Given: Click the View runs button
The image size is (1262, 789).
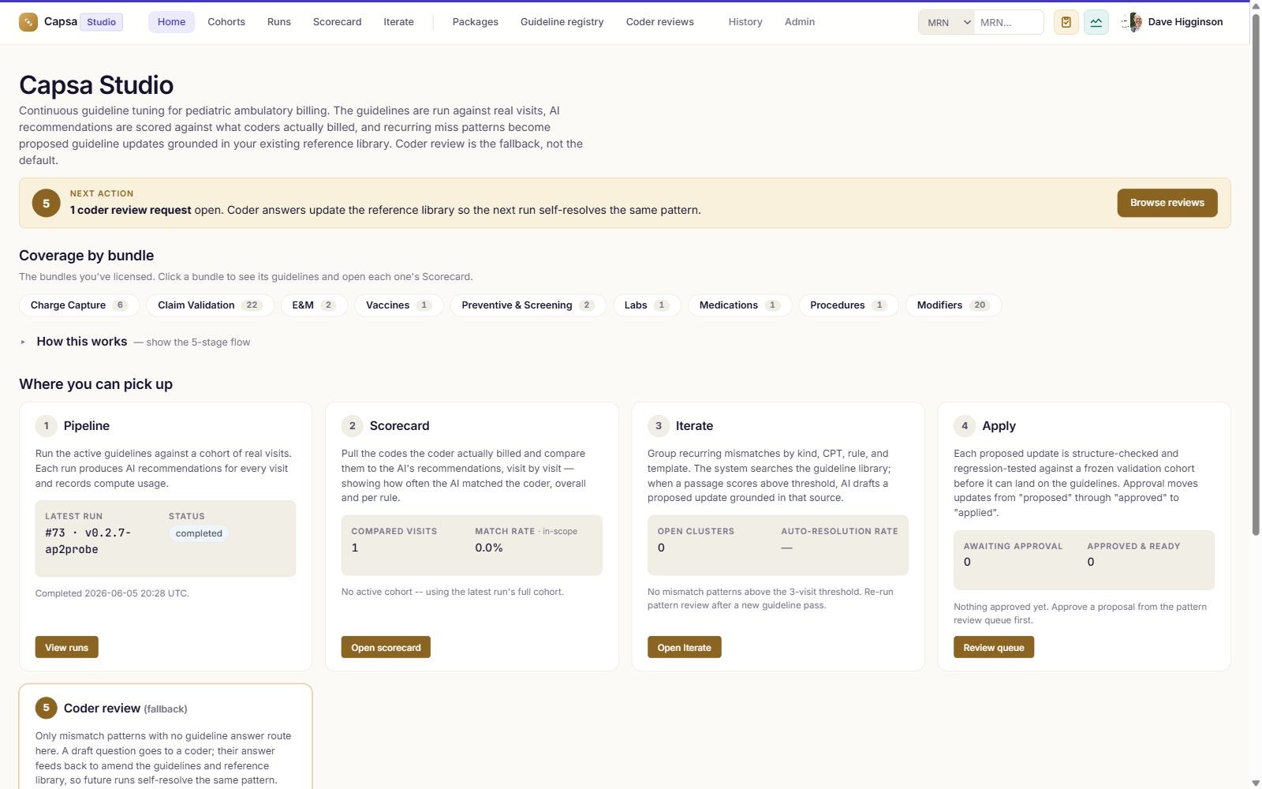Looking at the screenshot, I should [x=67, y=647].
